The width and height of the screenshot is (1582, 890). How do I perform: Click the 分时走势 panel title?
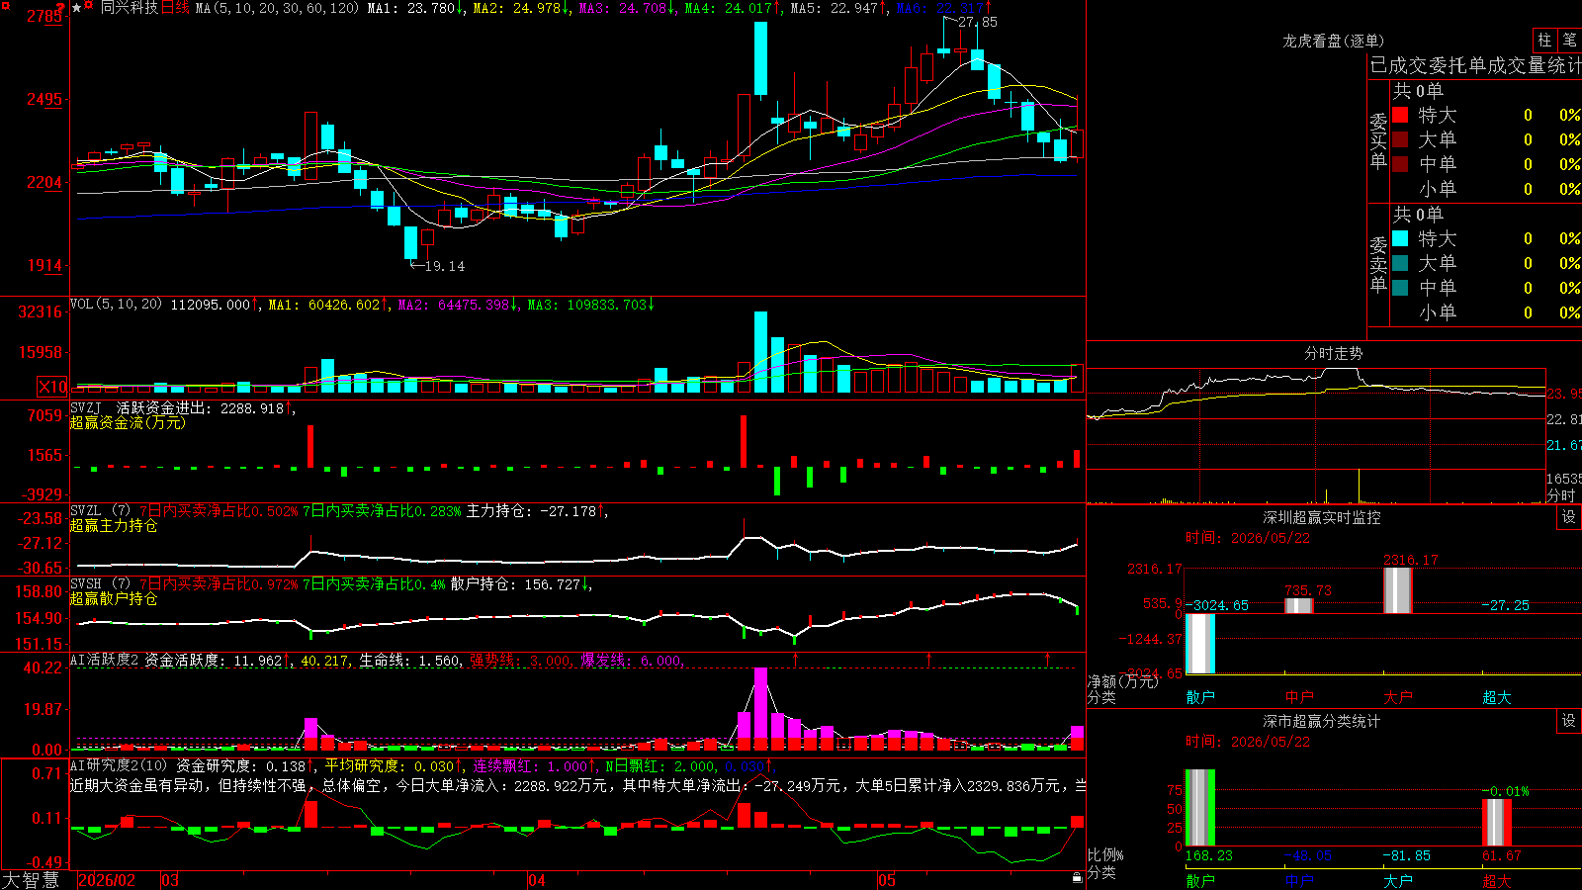point(1334,354)
